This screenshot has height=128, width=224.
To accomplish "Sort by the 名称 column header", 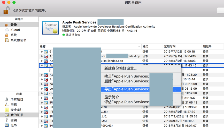I will tap(43, 46).
